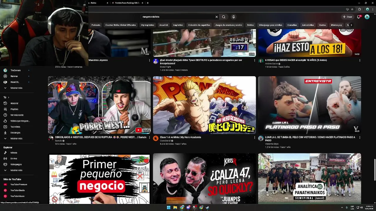Screen dimensions: 376x211
Task: Open Narwax subscription channel
Action: 14,76
